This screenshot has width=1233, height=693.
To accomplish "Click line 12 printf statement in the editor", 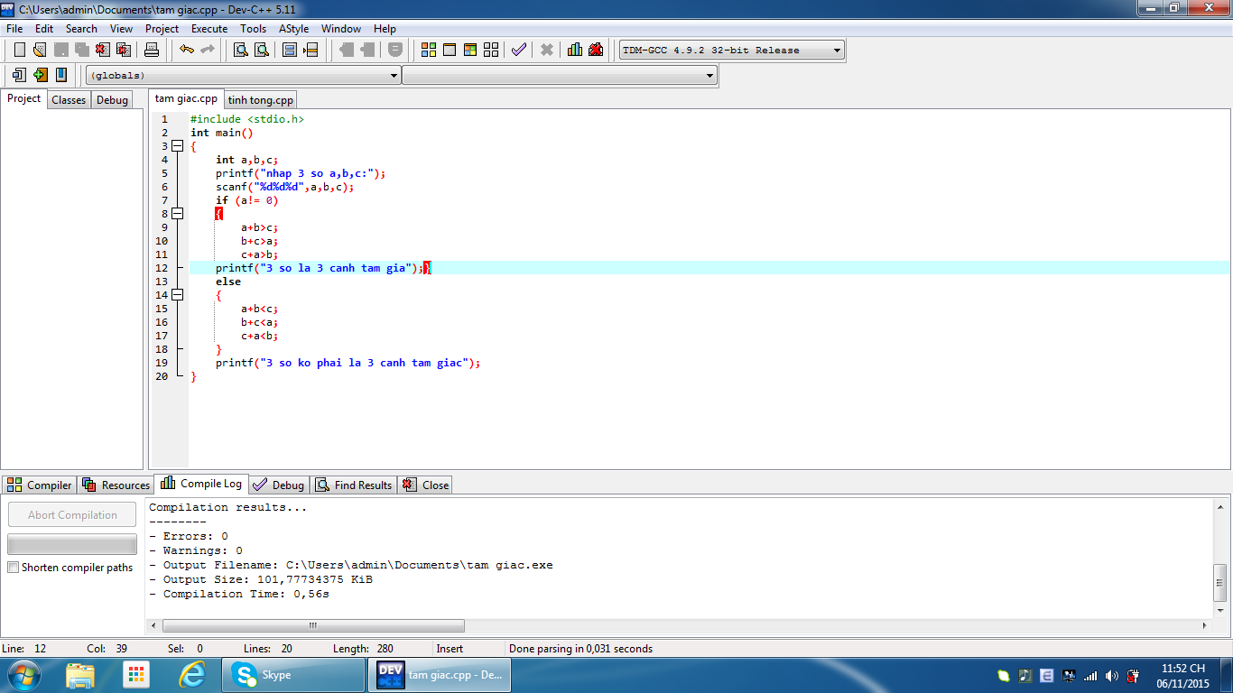I will click(320, 268).
